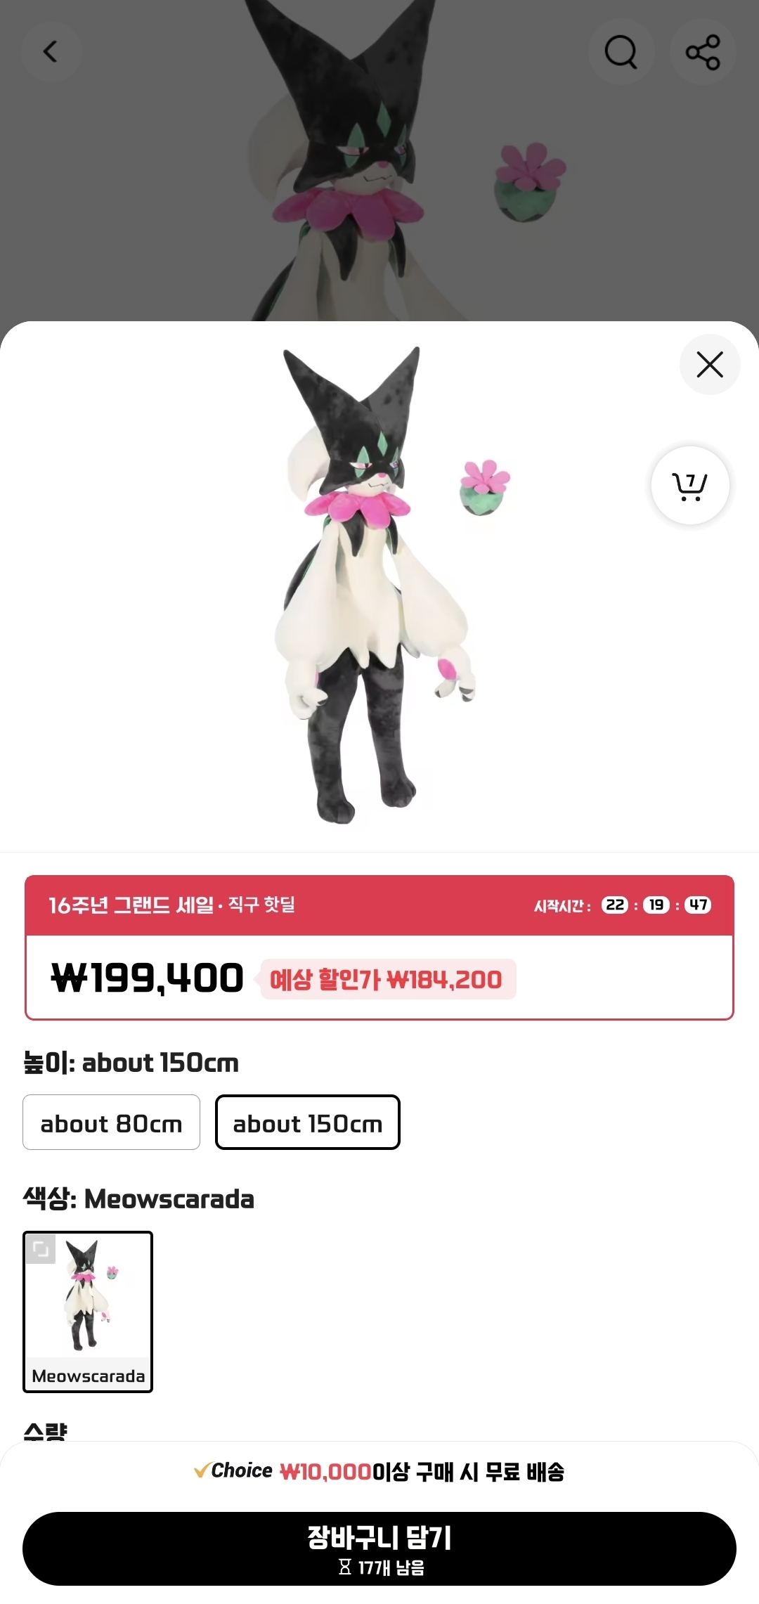Tap the hourglass icon beside 17개 남음

(344, 1567)
